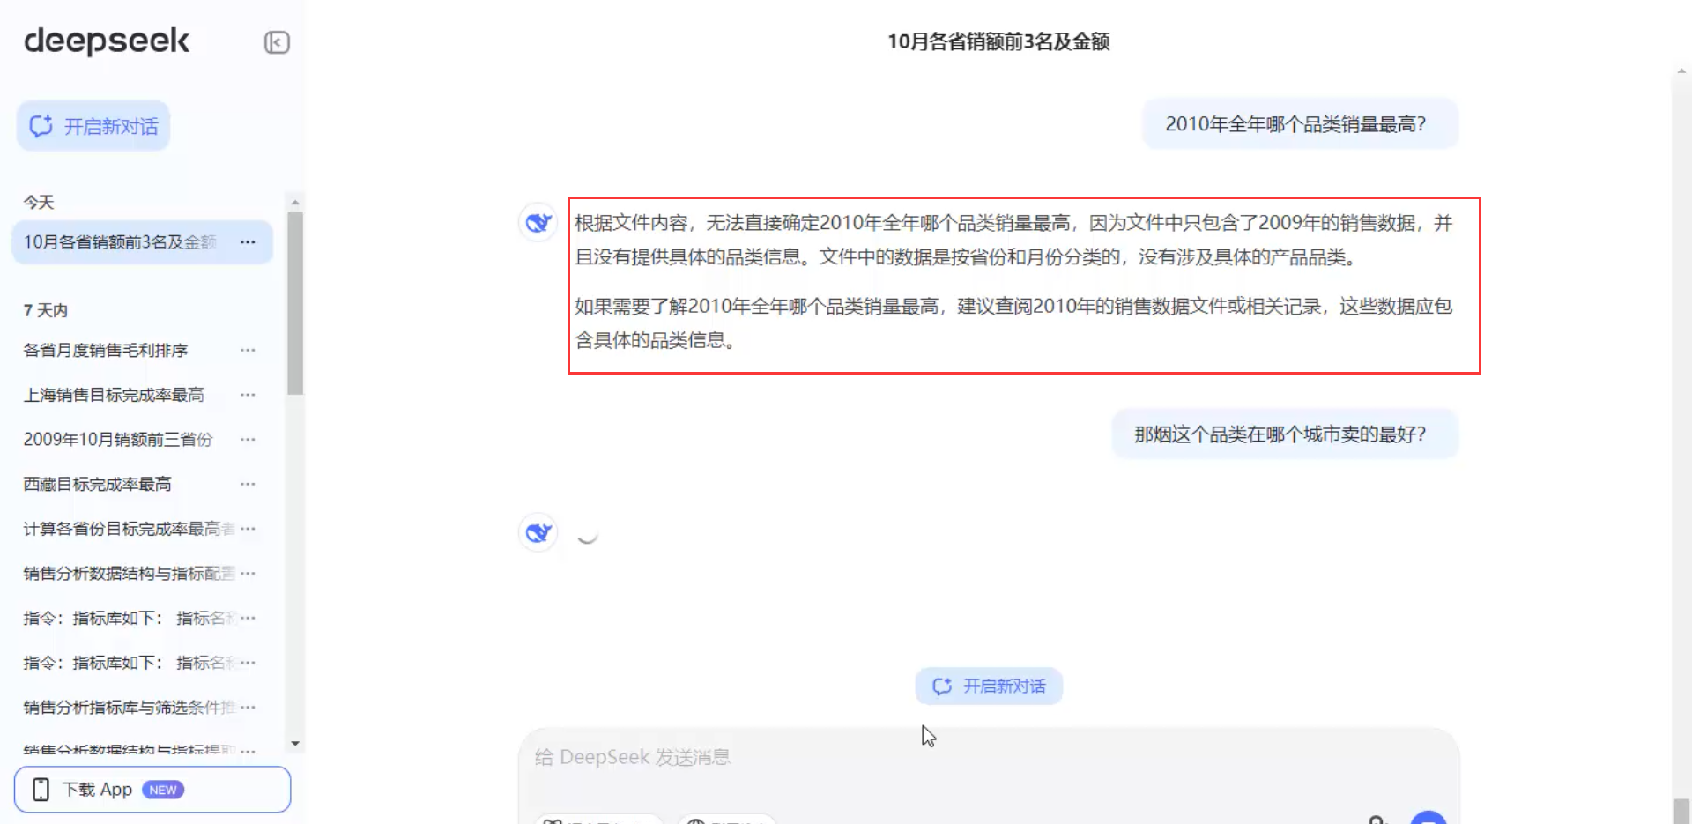
Task: Click the 下载 App button
Action: click(152, 790)
